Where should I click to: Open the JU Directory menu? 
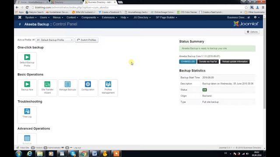click(x=142, y=17)
